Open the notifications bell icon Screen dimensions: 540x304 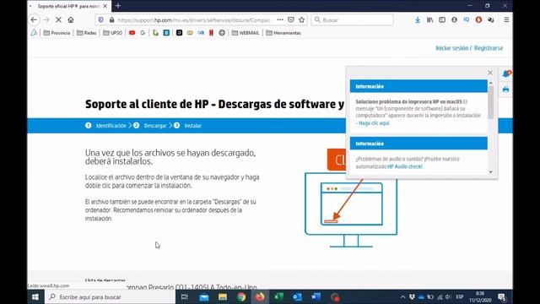(x=506, y=73)
